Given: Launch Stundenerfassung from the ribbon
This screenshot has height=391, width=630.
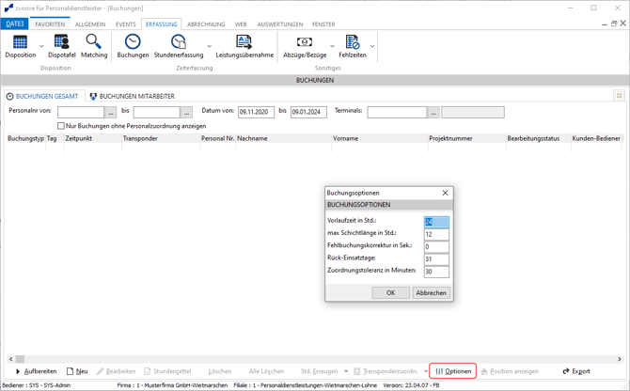Looking at the screenshot, I should pos(178,46).
